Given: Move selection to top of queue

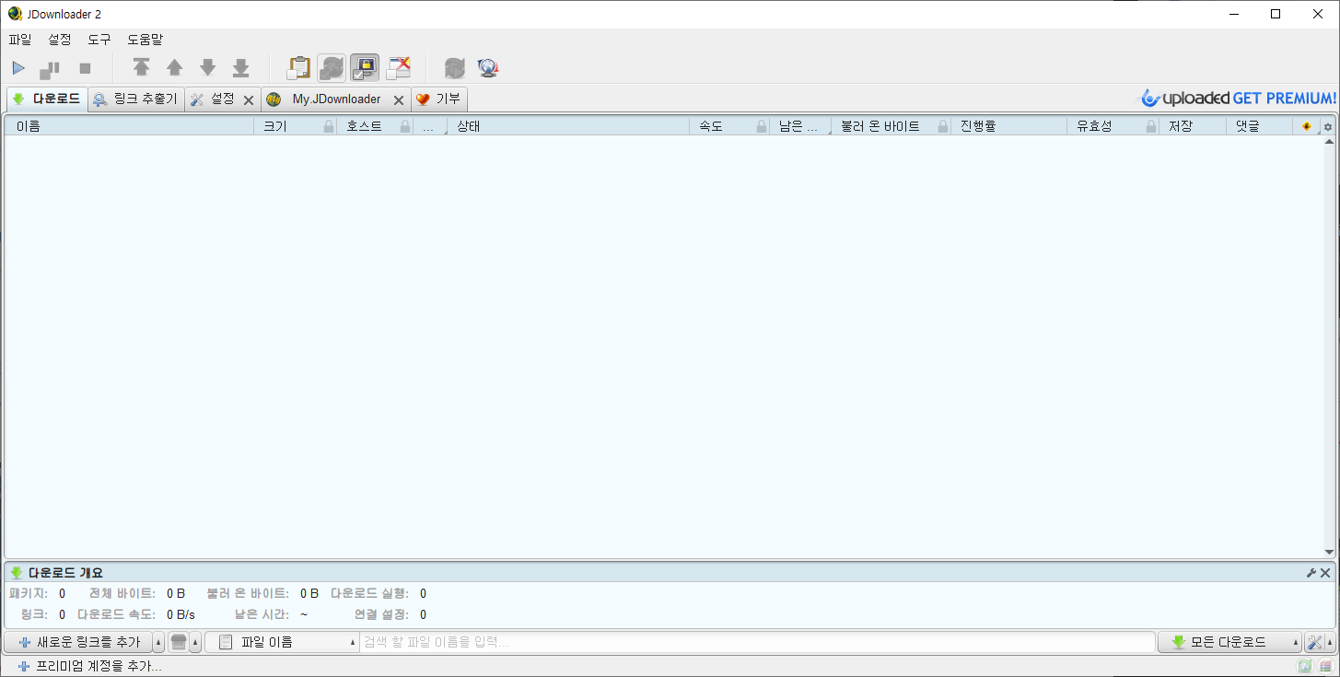Looking at the screenshot, I should pos(141,67).
